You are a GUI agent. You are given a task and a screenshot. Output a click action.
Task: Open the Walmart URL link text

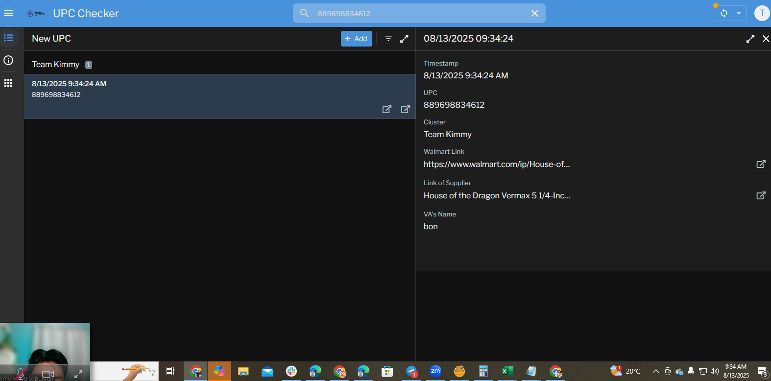[x=496, y=165]
